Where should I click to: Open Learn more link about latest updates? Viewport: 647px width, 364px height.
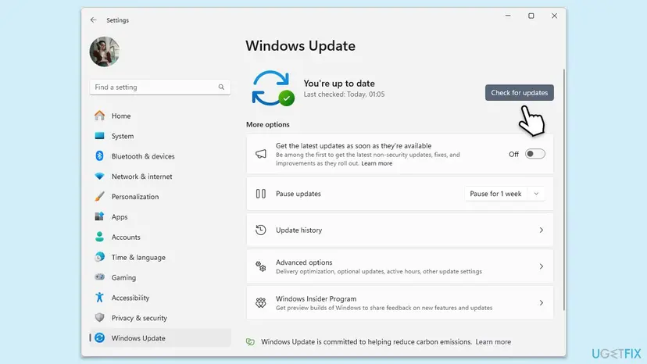click(377, 163)
